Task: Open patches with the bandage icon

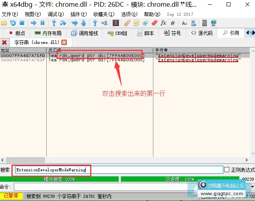Action: pyautogui.click(x=127, y=23)
